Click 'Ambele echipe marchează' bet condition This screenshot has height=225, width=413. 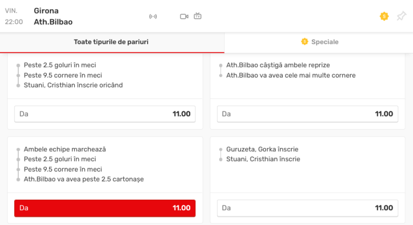[64, 149]
